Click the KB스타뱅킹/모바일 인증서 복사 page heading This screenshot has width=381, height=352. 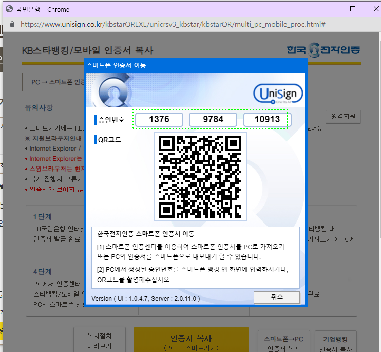click(x=87, y=50)
